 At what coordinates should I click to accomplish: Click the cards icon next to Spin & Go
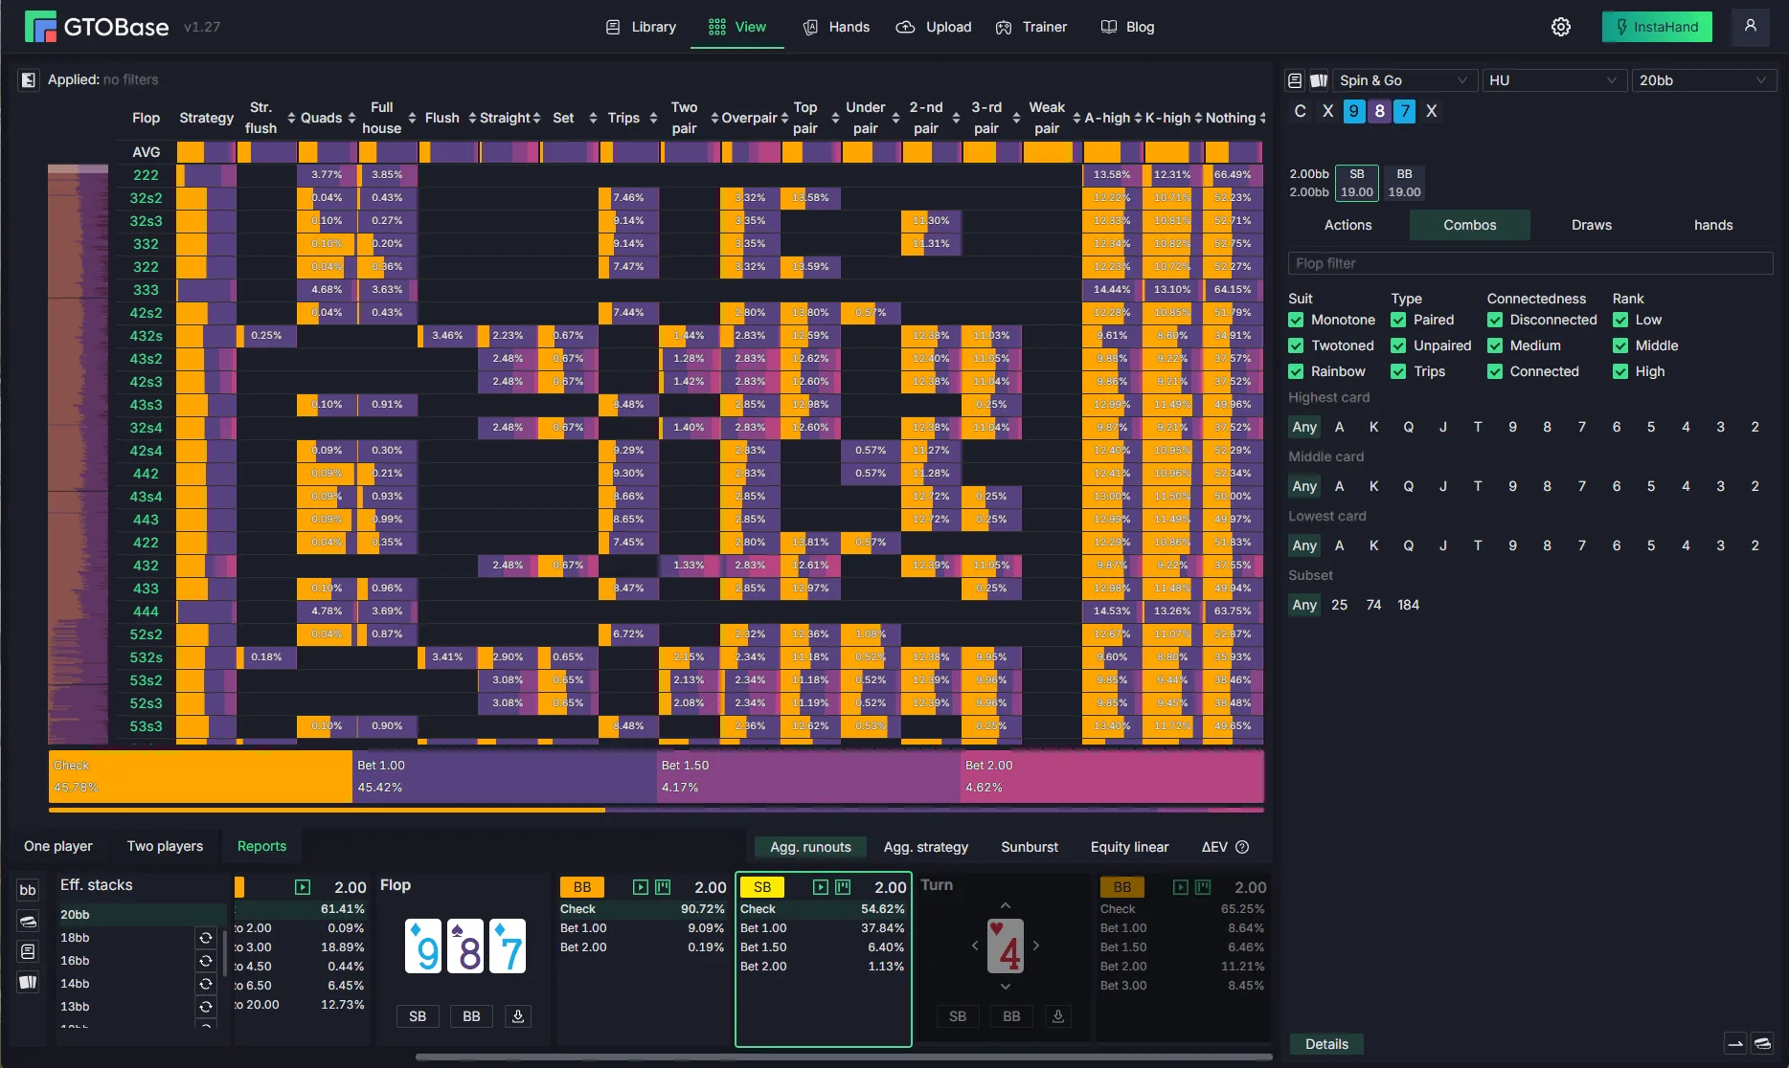pyautogui.click(x=1319, y=80)
